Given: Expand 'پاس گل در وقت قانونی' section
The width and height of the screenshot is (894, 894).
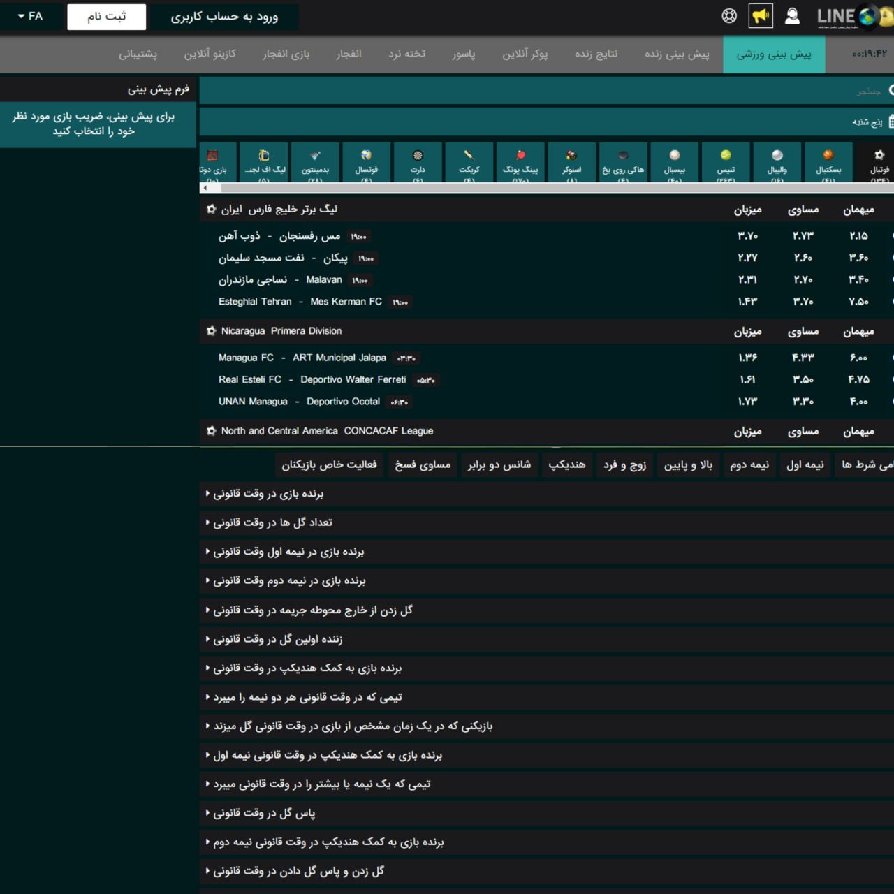Looking at the screenshot, I should pyautogui.click(x=264, y=813).
